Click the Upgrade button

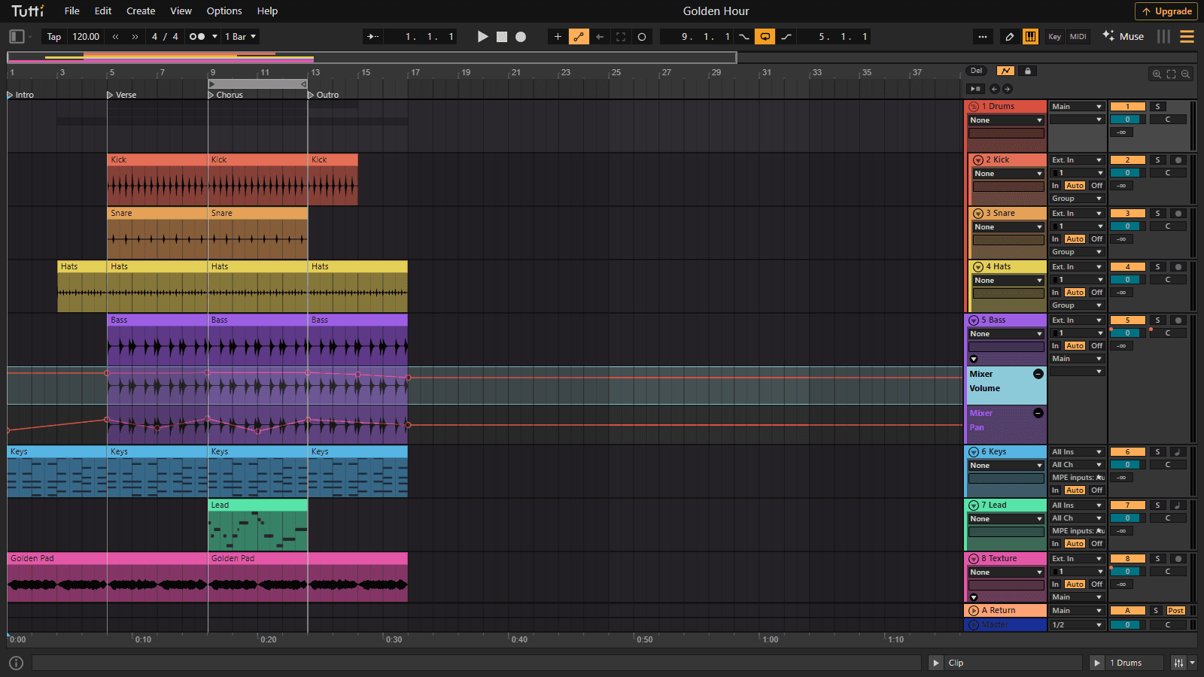(x=1166, y=11)
